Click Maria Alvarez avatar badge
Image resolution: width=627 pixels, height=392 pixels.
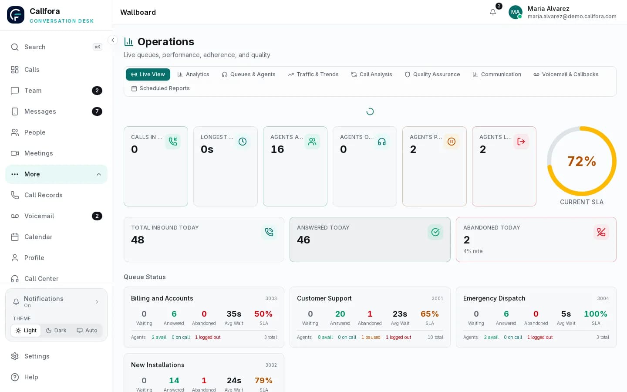(x=516, y=12)
